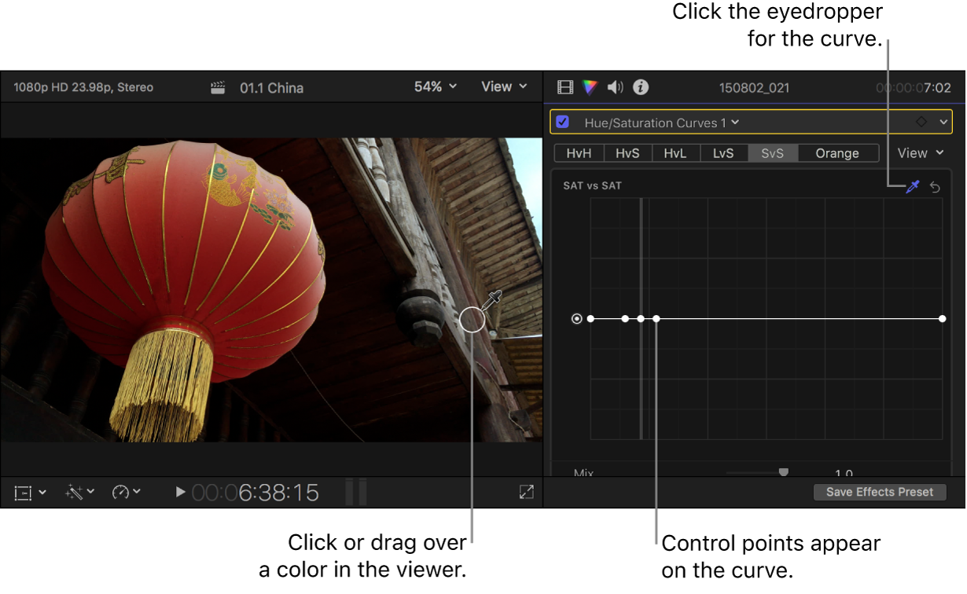Open the Video inspector filmstrip icon

pyautogui.click(x=564, y=87)
